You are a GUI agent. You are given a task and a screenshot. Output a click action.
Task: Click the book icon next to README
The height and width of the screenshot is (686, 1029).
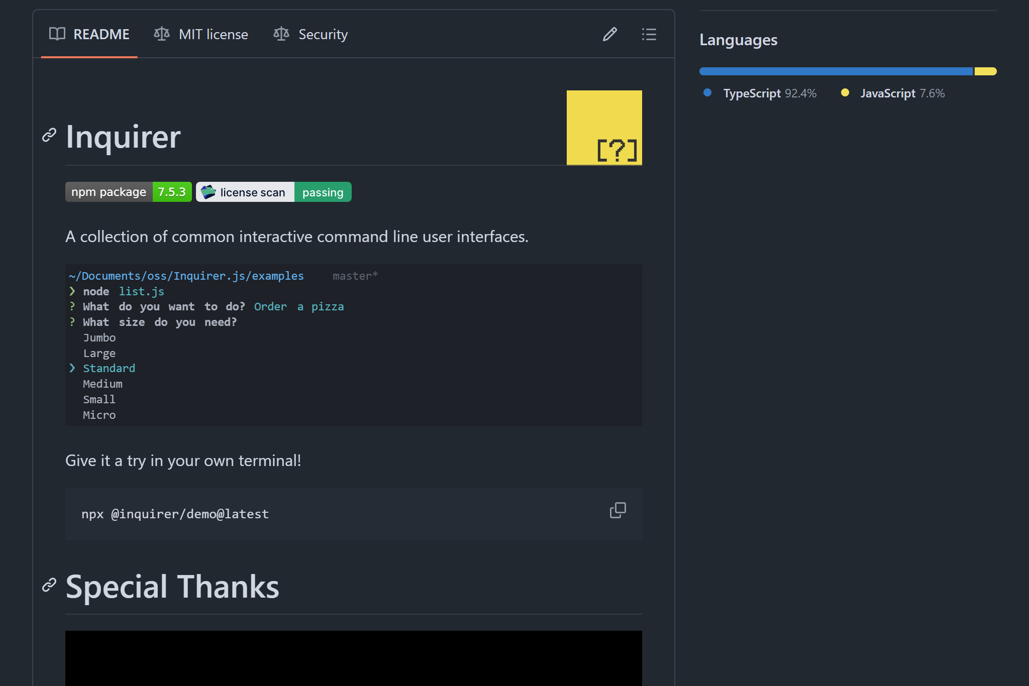(57, 34)
